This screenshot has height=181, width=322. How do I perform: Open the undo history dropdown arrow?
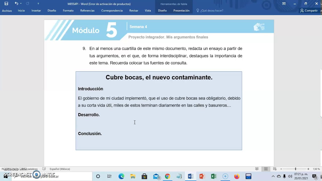21,4
